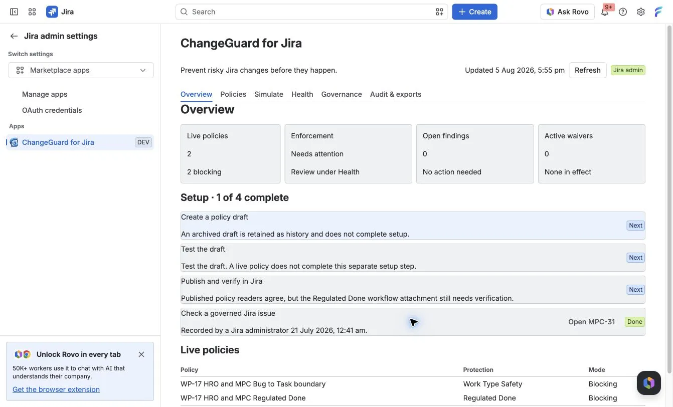Viewport: 673px width, 407px height.
Task: Click the Refresh button
Action: point(588,70)
